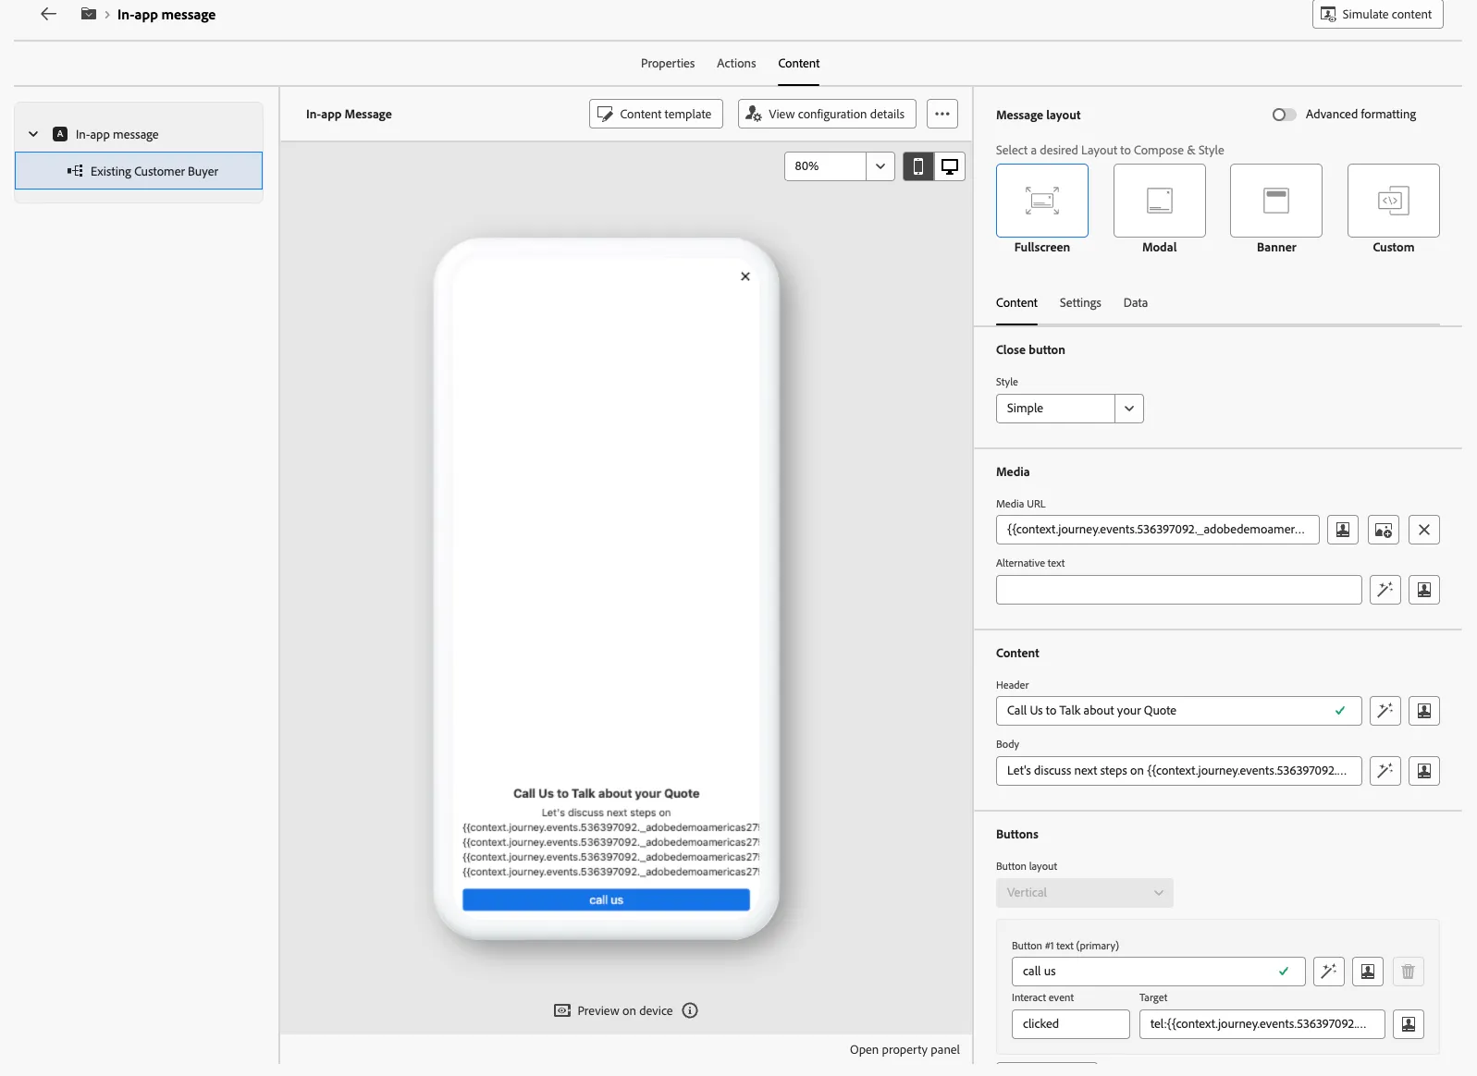
Task: Open AI assistant for Header field
Action: 1385,711
